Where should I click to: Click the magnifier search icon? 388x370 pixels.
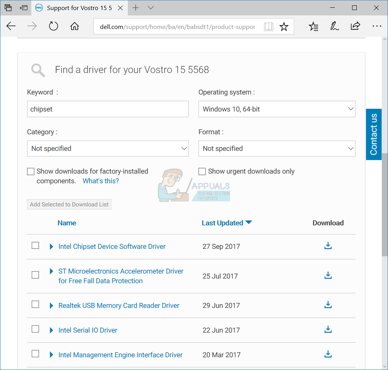(x=38, y=70)
